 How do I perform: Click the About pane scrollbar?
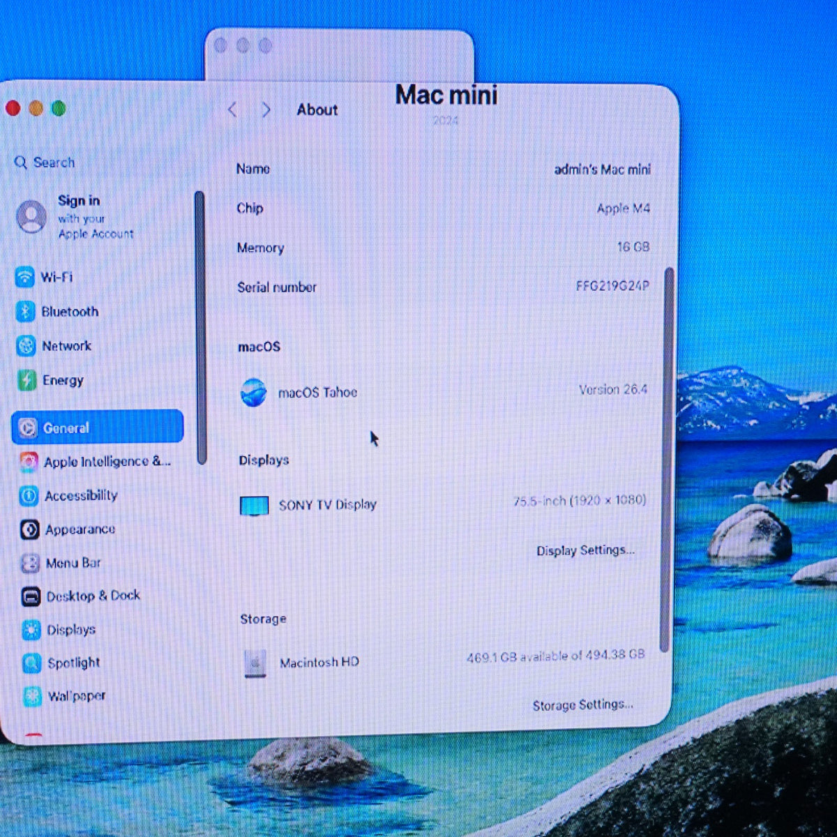point(667,460)
